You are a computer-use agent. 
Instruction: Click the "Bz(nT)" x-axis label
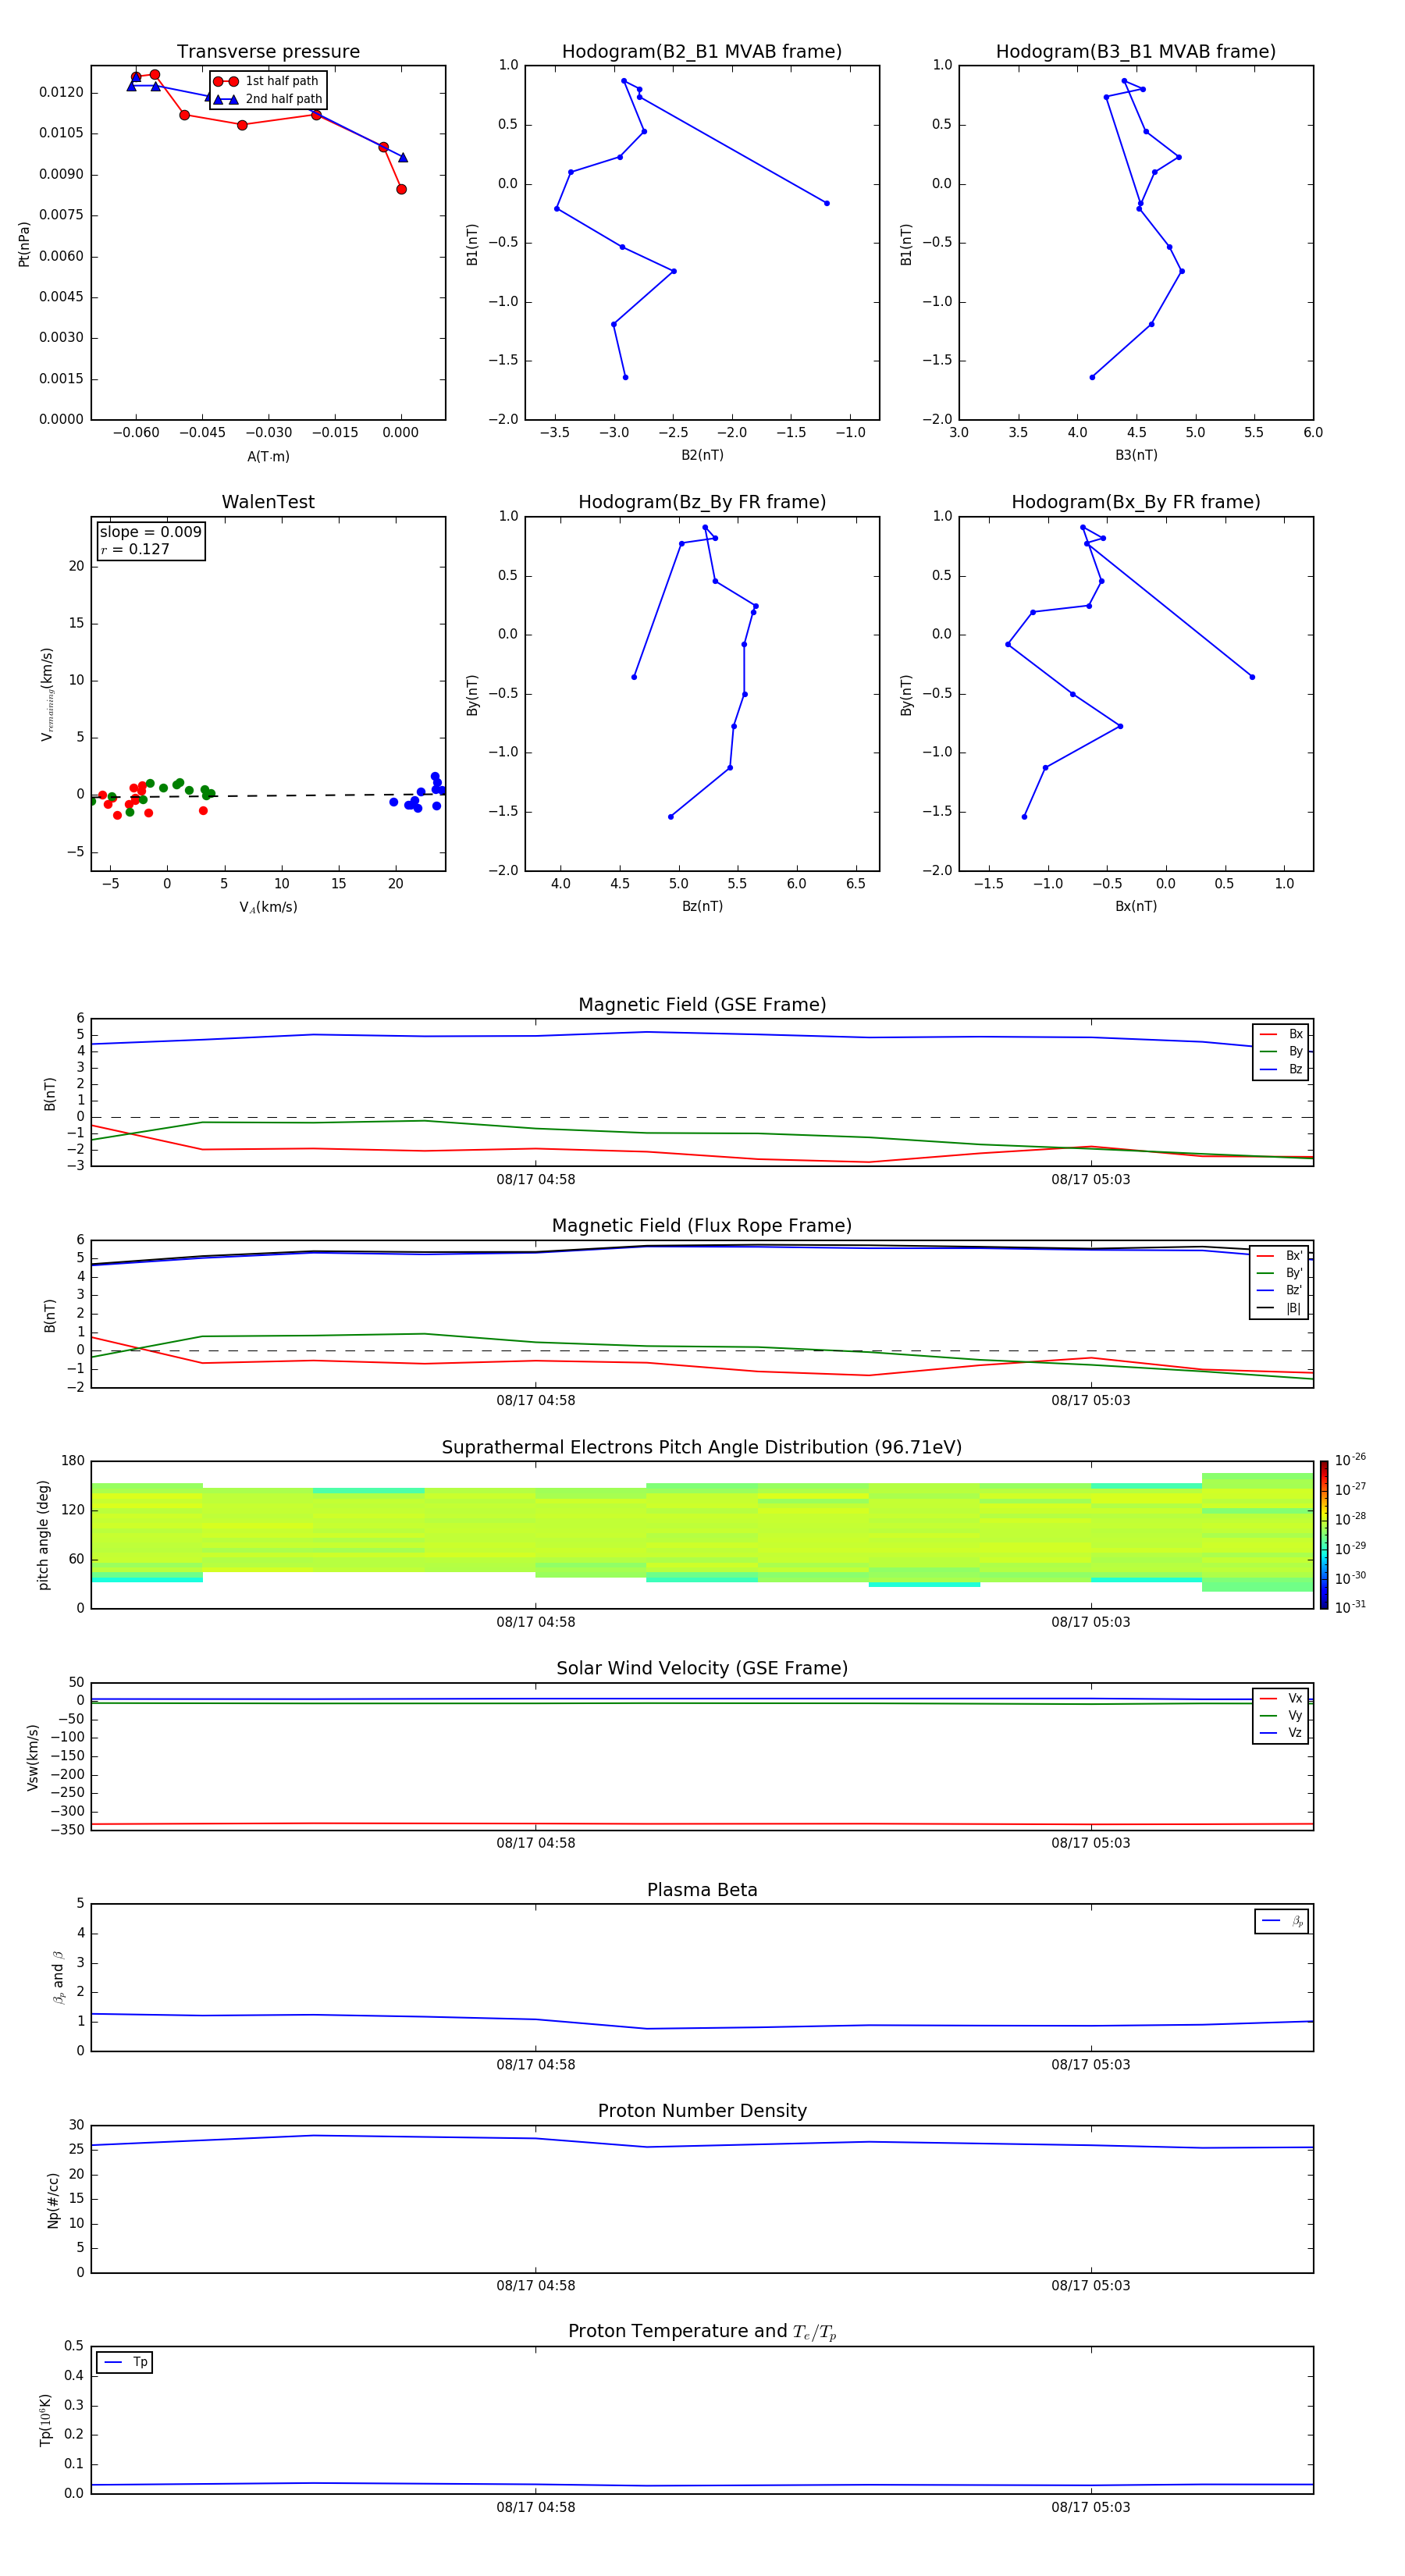[702, 906]
